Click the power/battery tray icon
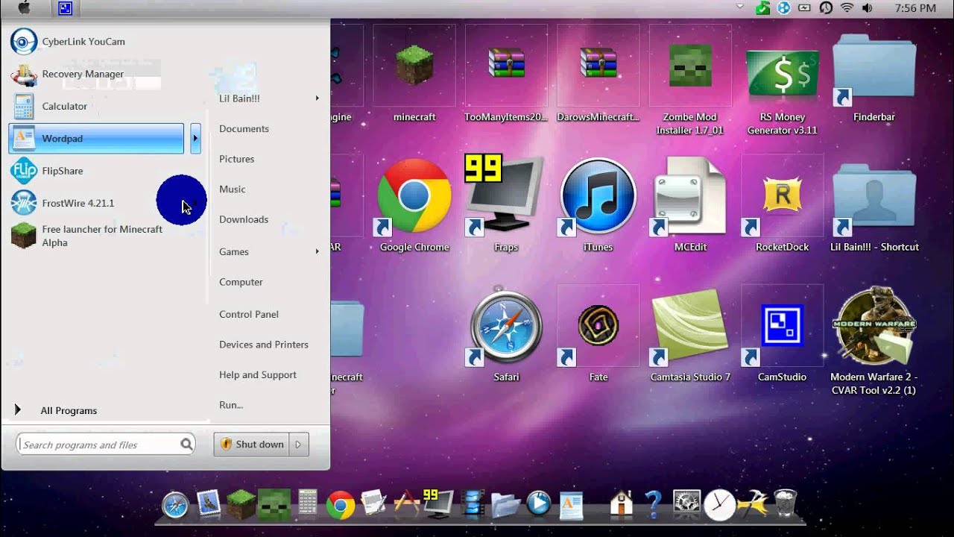This screenshot has height=537, width=954. pyautogui.click(x=804, y=8)
